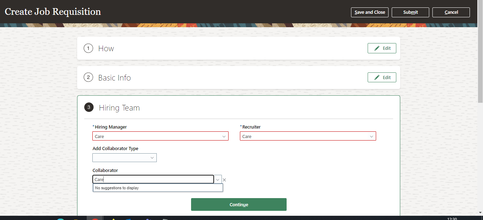Click the Save and Close button
Screen dimensions: 483x220
[x=369, y=12]
